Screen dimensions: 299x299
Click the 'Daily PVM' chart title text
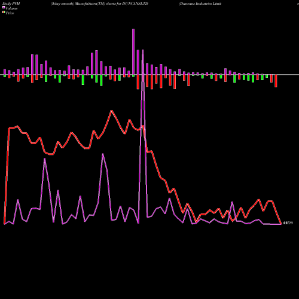[11, 4]
